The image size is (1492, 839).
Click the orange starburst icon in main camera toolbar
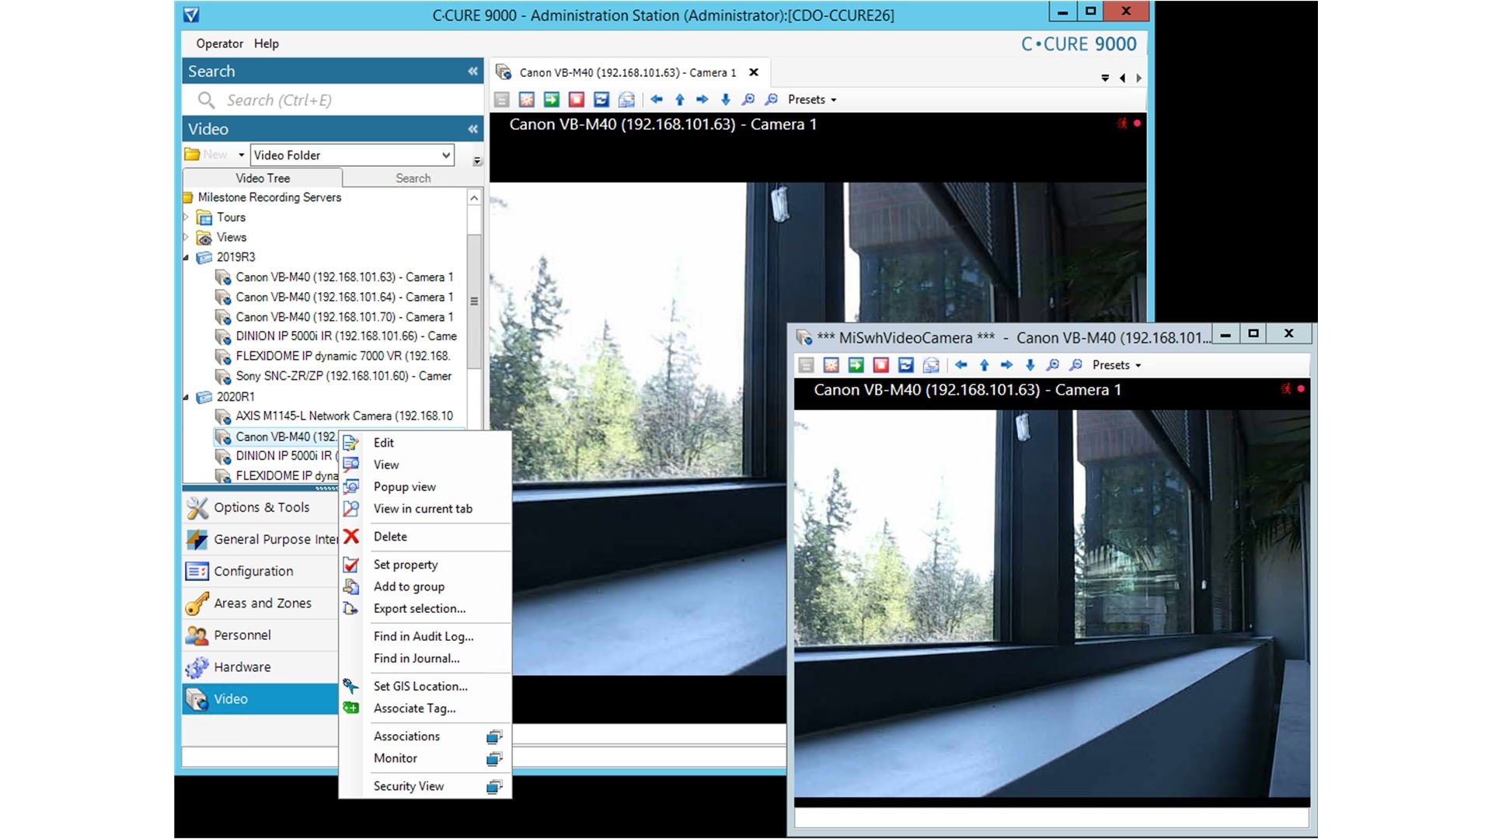527,99
